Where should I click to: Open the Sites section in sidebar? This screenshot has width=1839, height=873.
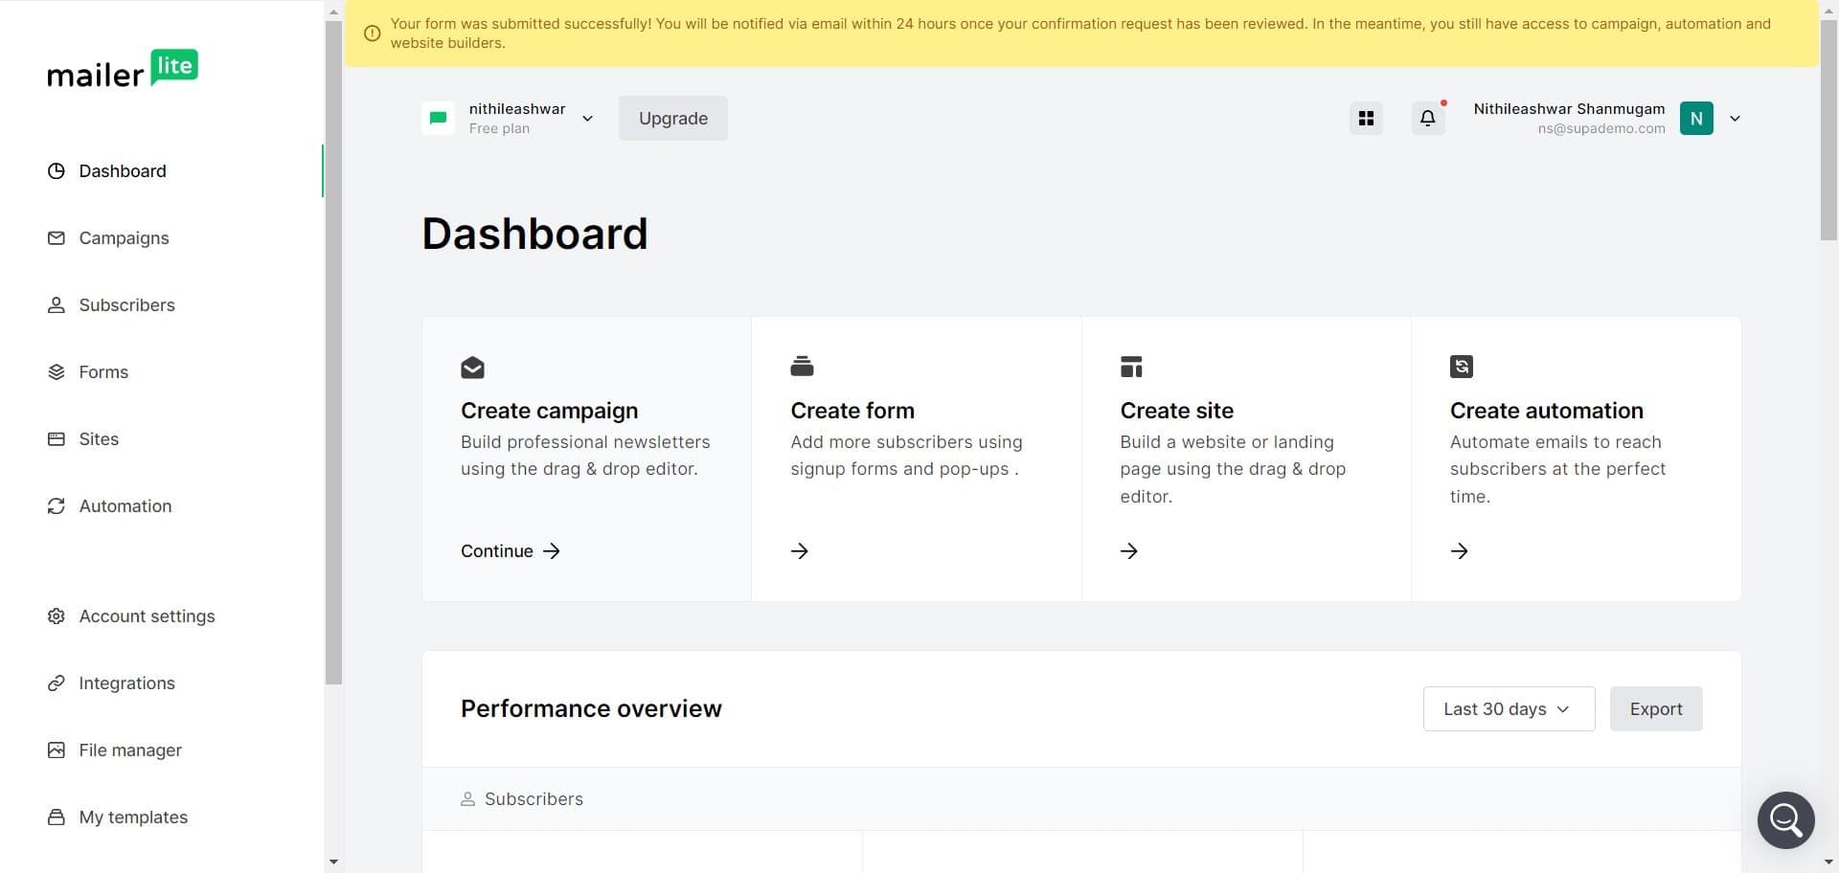(99, 438)
